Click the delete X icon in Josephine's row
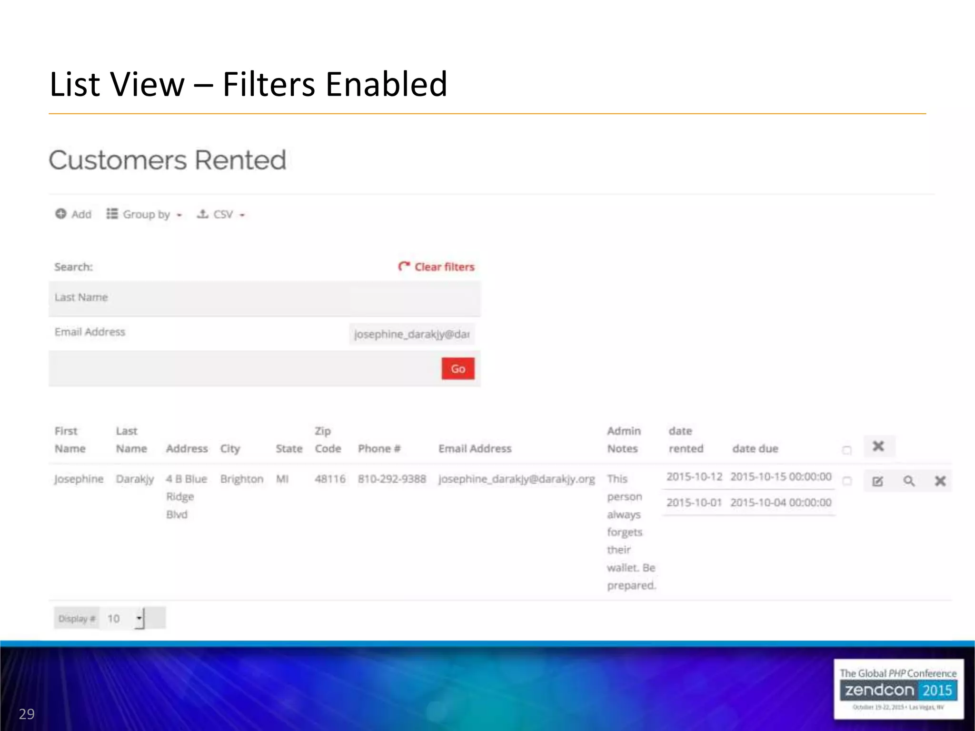 (940, 481)
